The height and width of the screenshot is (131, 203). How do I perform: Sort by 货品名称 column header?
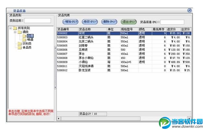point(92,29)
